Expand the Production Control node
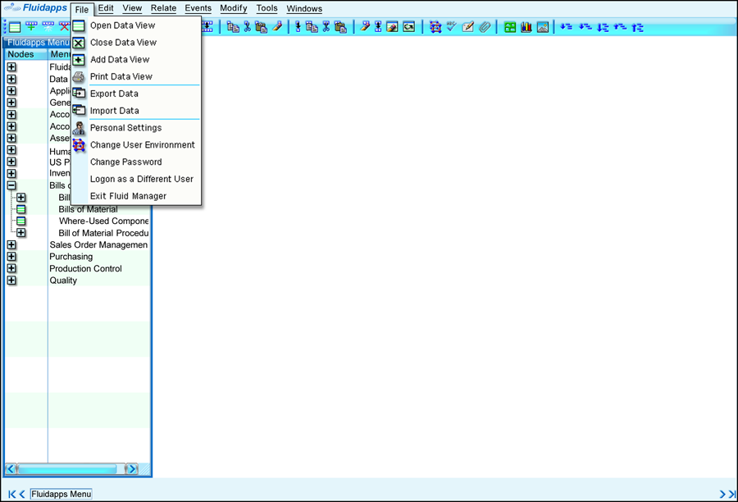 [11, 269]
